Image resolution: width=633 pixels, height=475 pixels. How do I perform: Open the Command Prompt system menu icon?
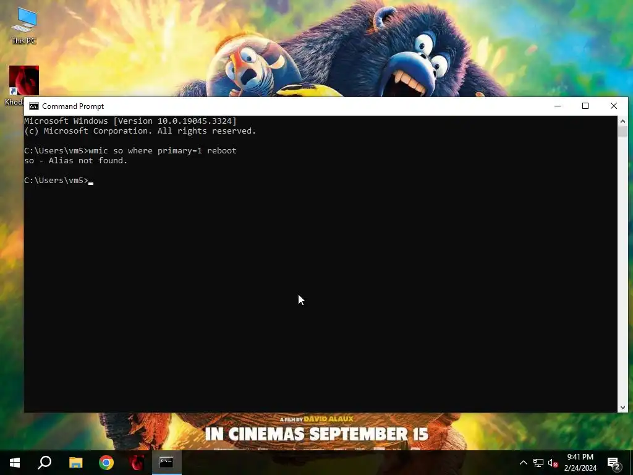(34, 106)
